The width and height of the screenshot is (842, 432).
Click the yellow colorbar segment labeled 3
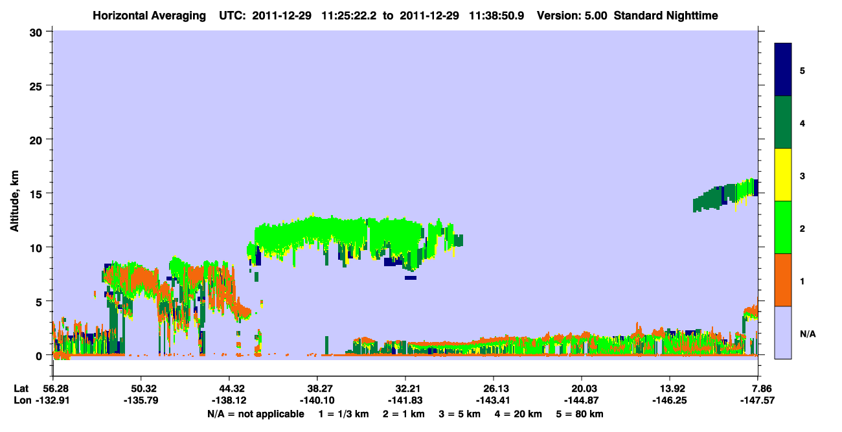pyautogui.click(x=783, y=175)
